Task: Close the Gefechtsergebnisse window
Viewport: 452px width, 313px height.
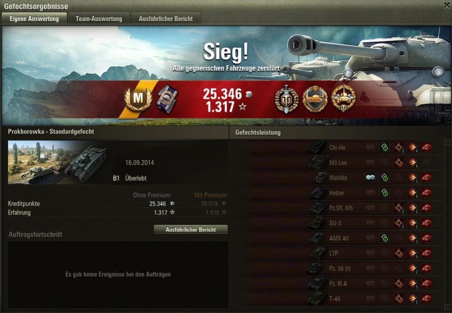Action: 447,5
